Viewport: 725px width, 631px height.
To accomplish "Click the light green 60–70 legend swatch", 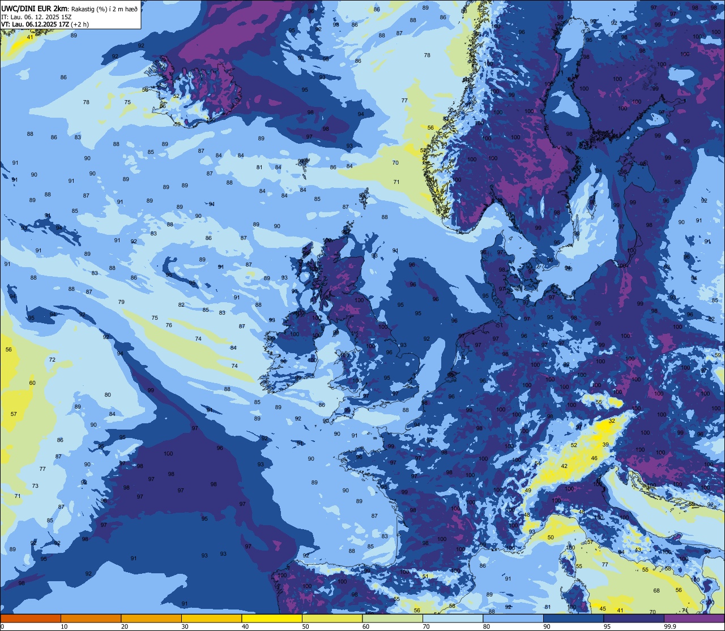I will 393,618.
